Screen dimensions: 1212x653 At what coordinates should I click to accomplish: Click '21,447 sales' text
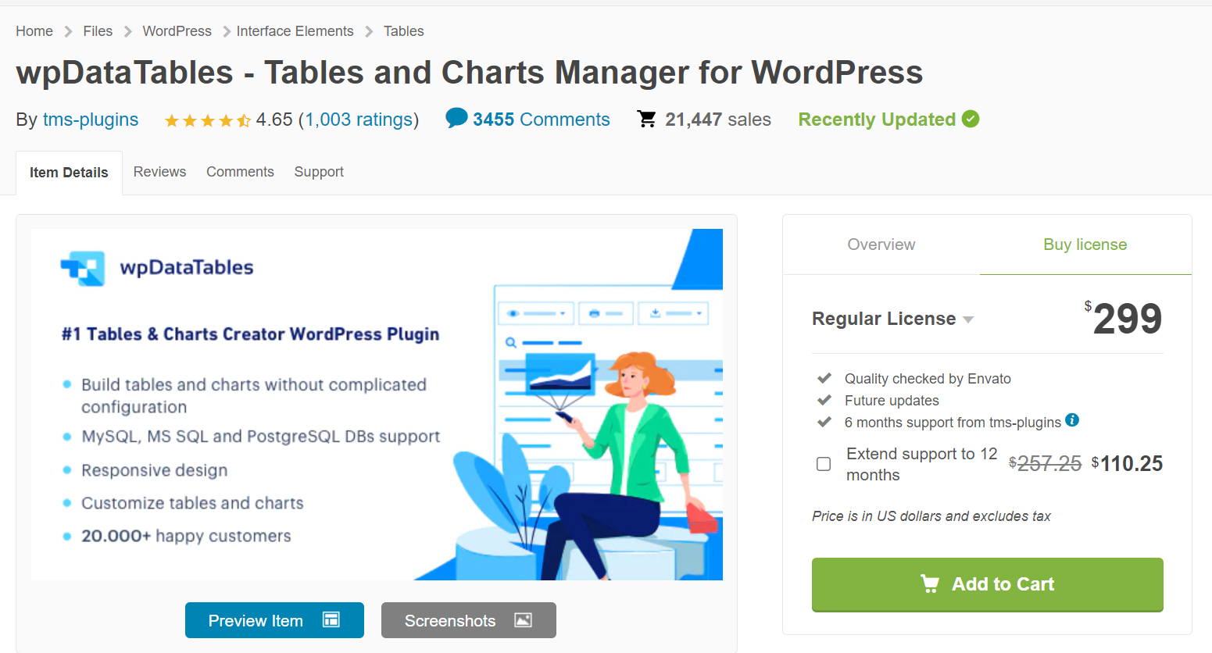(x=718, y=120)
